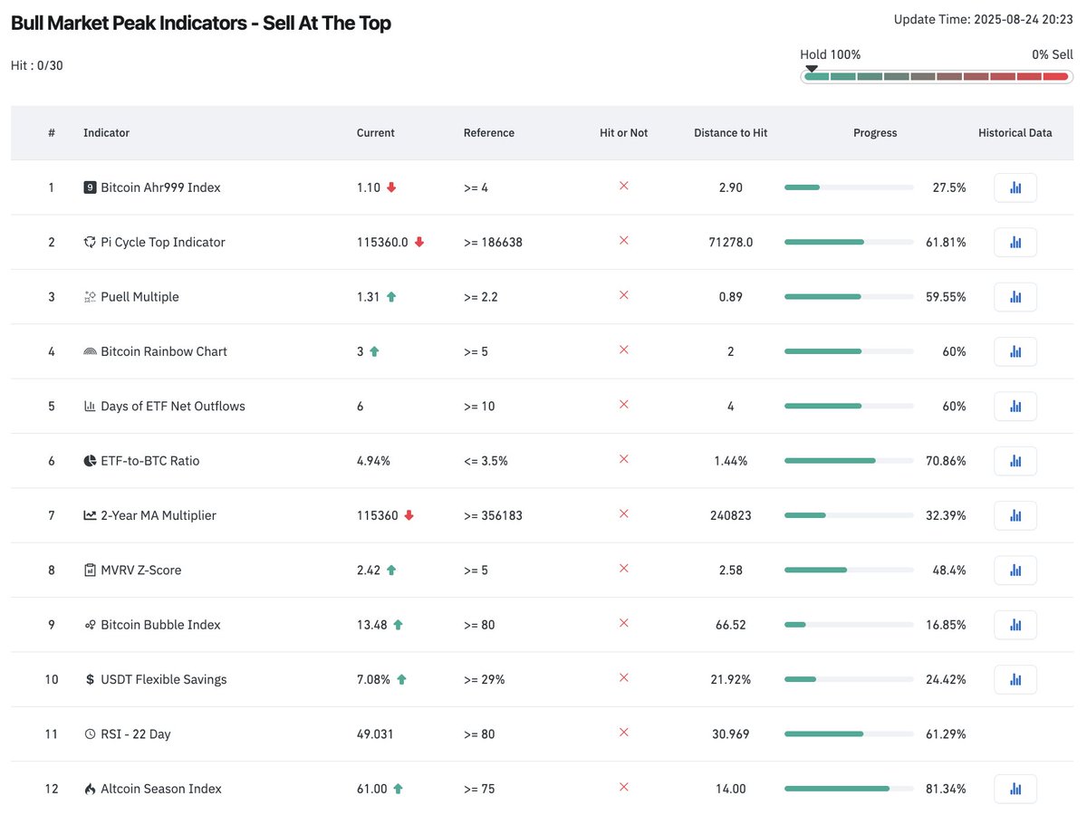Image resolution: width=1087 pixels, height=815 pixels.
Task: Show historical data for ETF-to-BTC Ratio
Action: [1015, 461]
